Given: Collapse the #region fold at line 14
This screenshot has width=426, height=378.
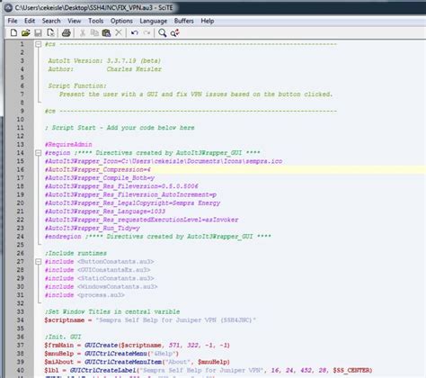Looking at the screenshot, I should (x=38, y=153).
